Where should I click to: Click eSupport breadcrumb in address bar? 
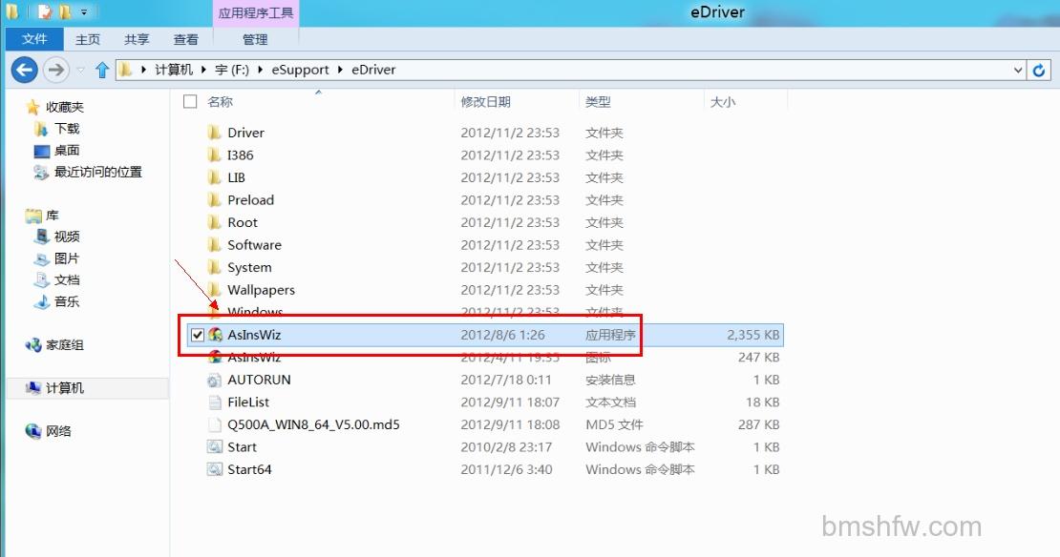pos(300,70)
